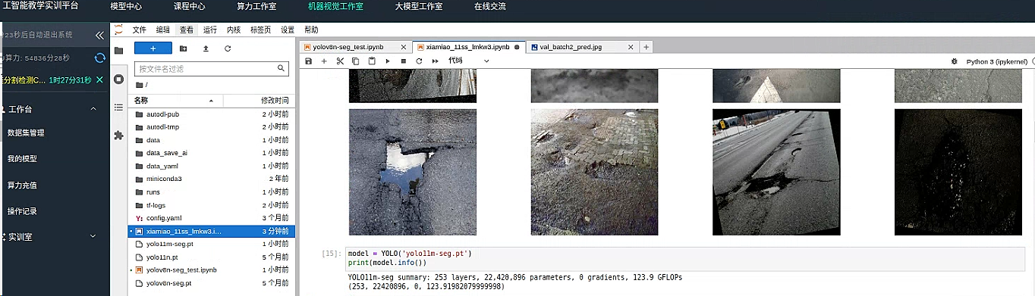Restart kernel and run all cells
This screenshot has height=296, width=1035.
435,61
